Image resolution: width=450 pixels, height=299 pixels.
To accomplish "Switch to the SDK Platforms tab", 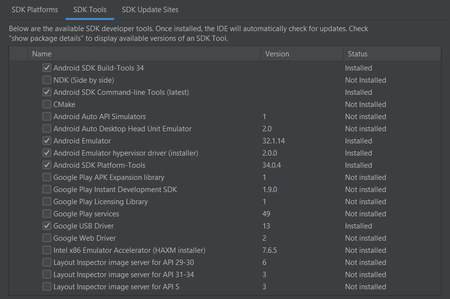I will (35, 9).
